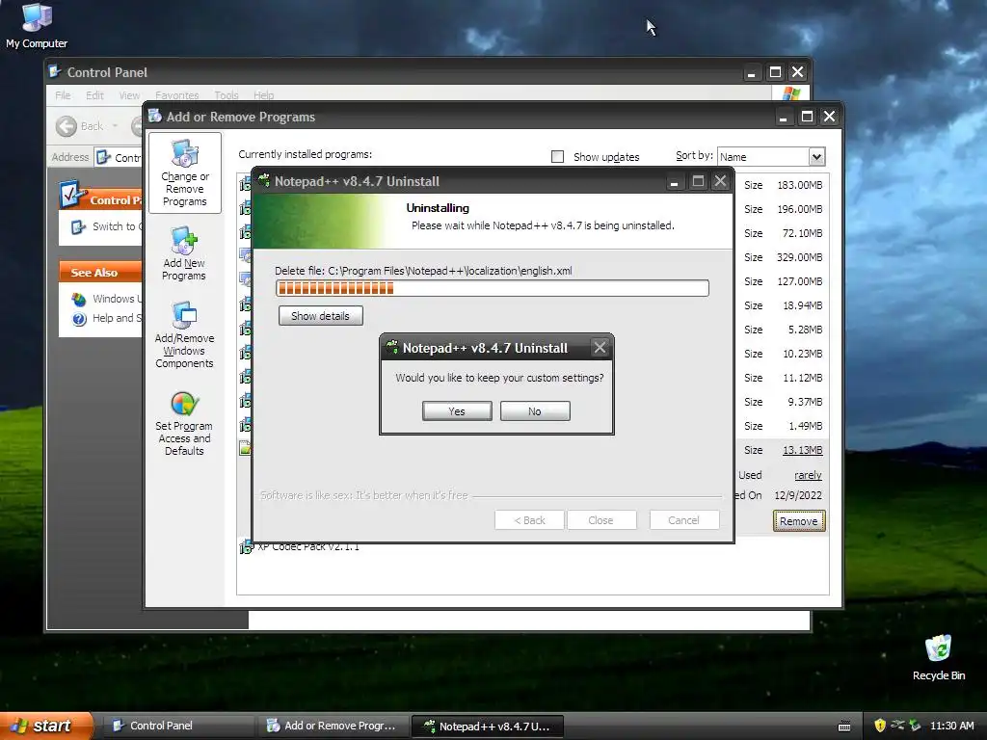The image size is (987, 740).
Task: Maximize the Add or Remove Programs window
Action: tap(807, 117)
